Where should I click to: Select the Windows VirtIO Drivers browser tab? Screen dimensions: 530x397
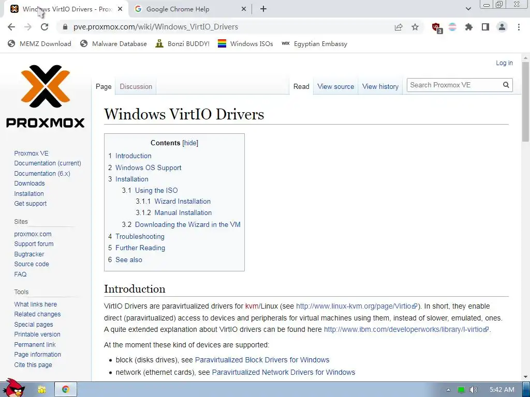coord(66,9)
